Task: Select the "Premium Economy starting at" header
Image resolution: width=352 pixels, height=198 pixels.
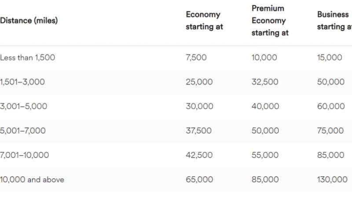Action: coord(270,20)
